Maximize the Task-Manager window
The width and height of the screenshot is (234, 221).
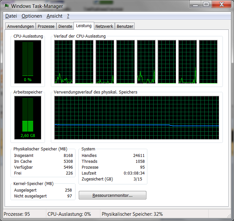point(206,5)
